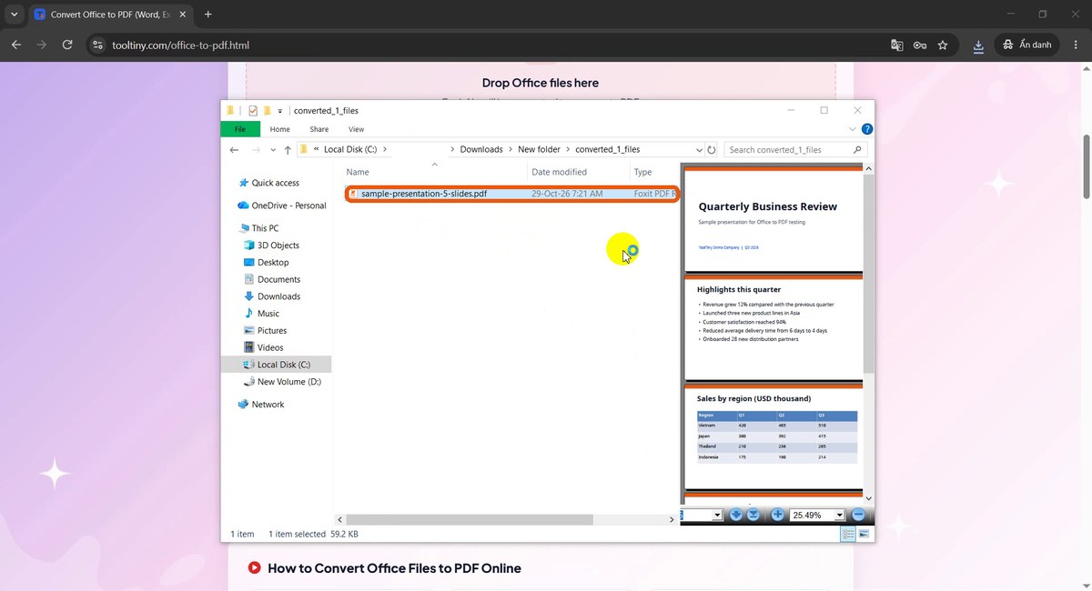Open Explorer Help question mark icon
Image resolution: width=1092 pixels, height=591 pixels.
pos(867,129)
